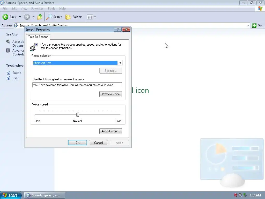
Task: Click the network connection tray icon
Action: pos(245,195)
